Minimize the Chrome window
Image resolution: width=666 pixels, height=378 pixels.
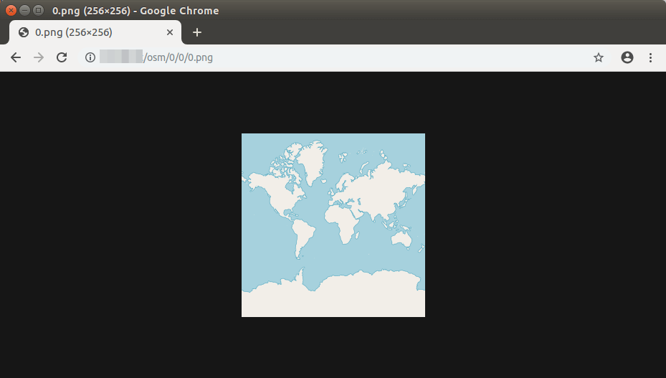(24, 11)
